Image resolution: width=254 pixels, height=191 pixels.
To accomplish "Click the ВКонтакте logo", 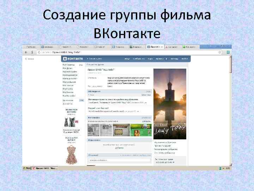I will tap(73, 59).
